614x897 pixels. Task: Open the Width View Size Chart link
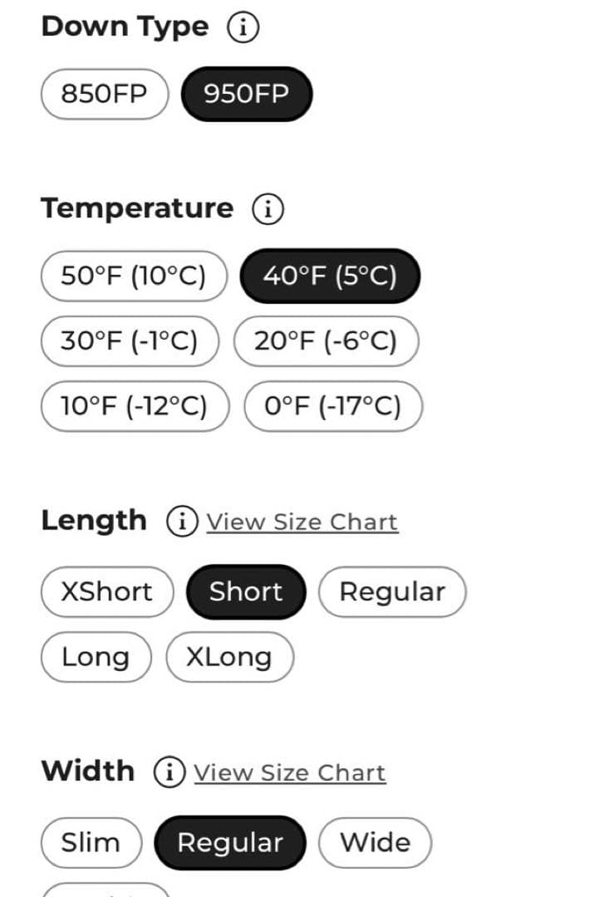coord(290,773)
